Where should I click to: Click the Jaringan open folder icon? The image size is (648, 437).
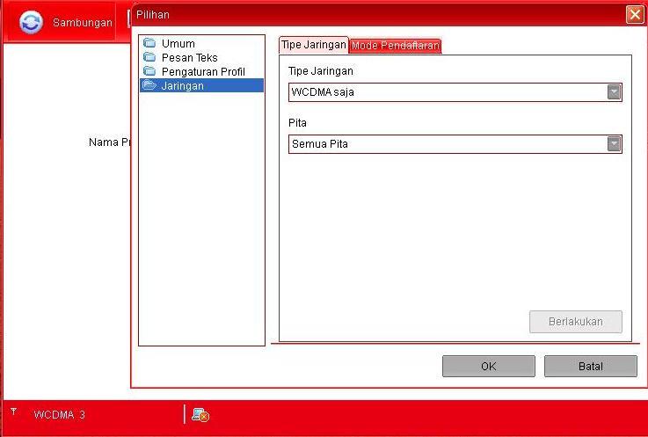149,85
